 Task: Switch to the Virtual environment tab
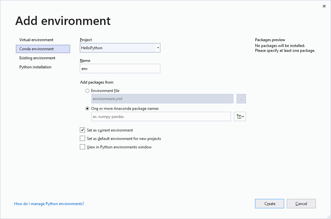coord(36,40)
